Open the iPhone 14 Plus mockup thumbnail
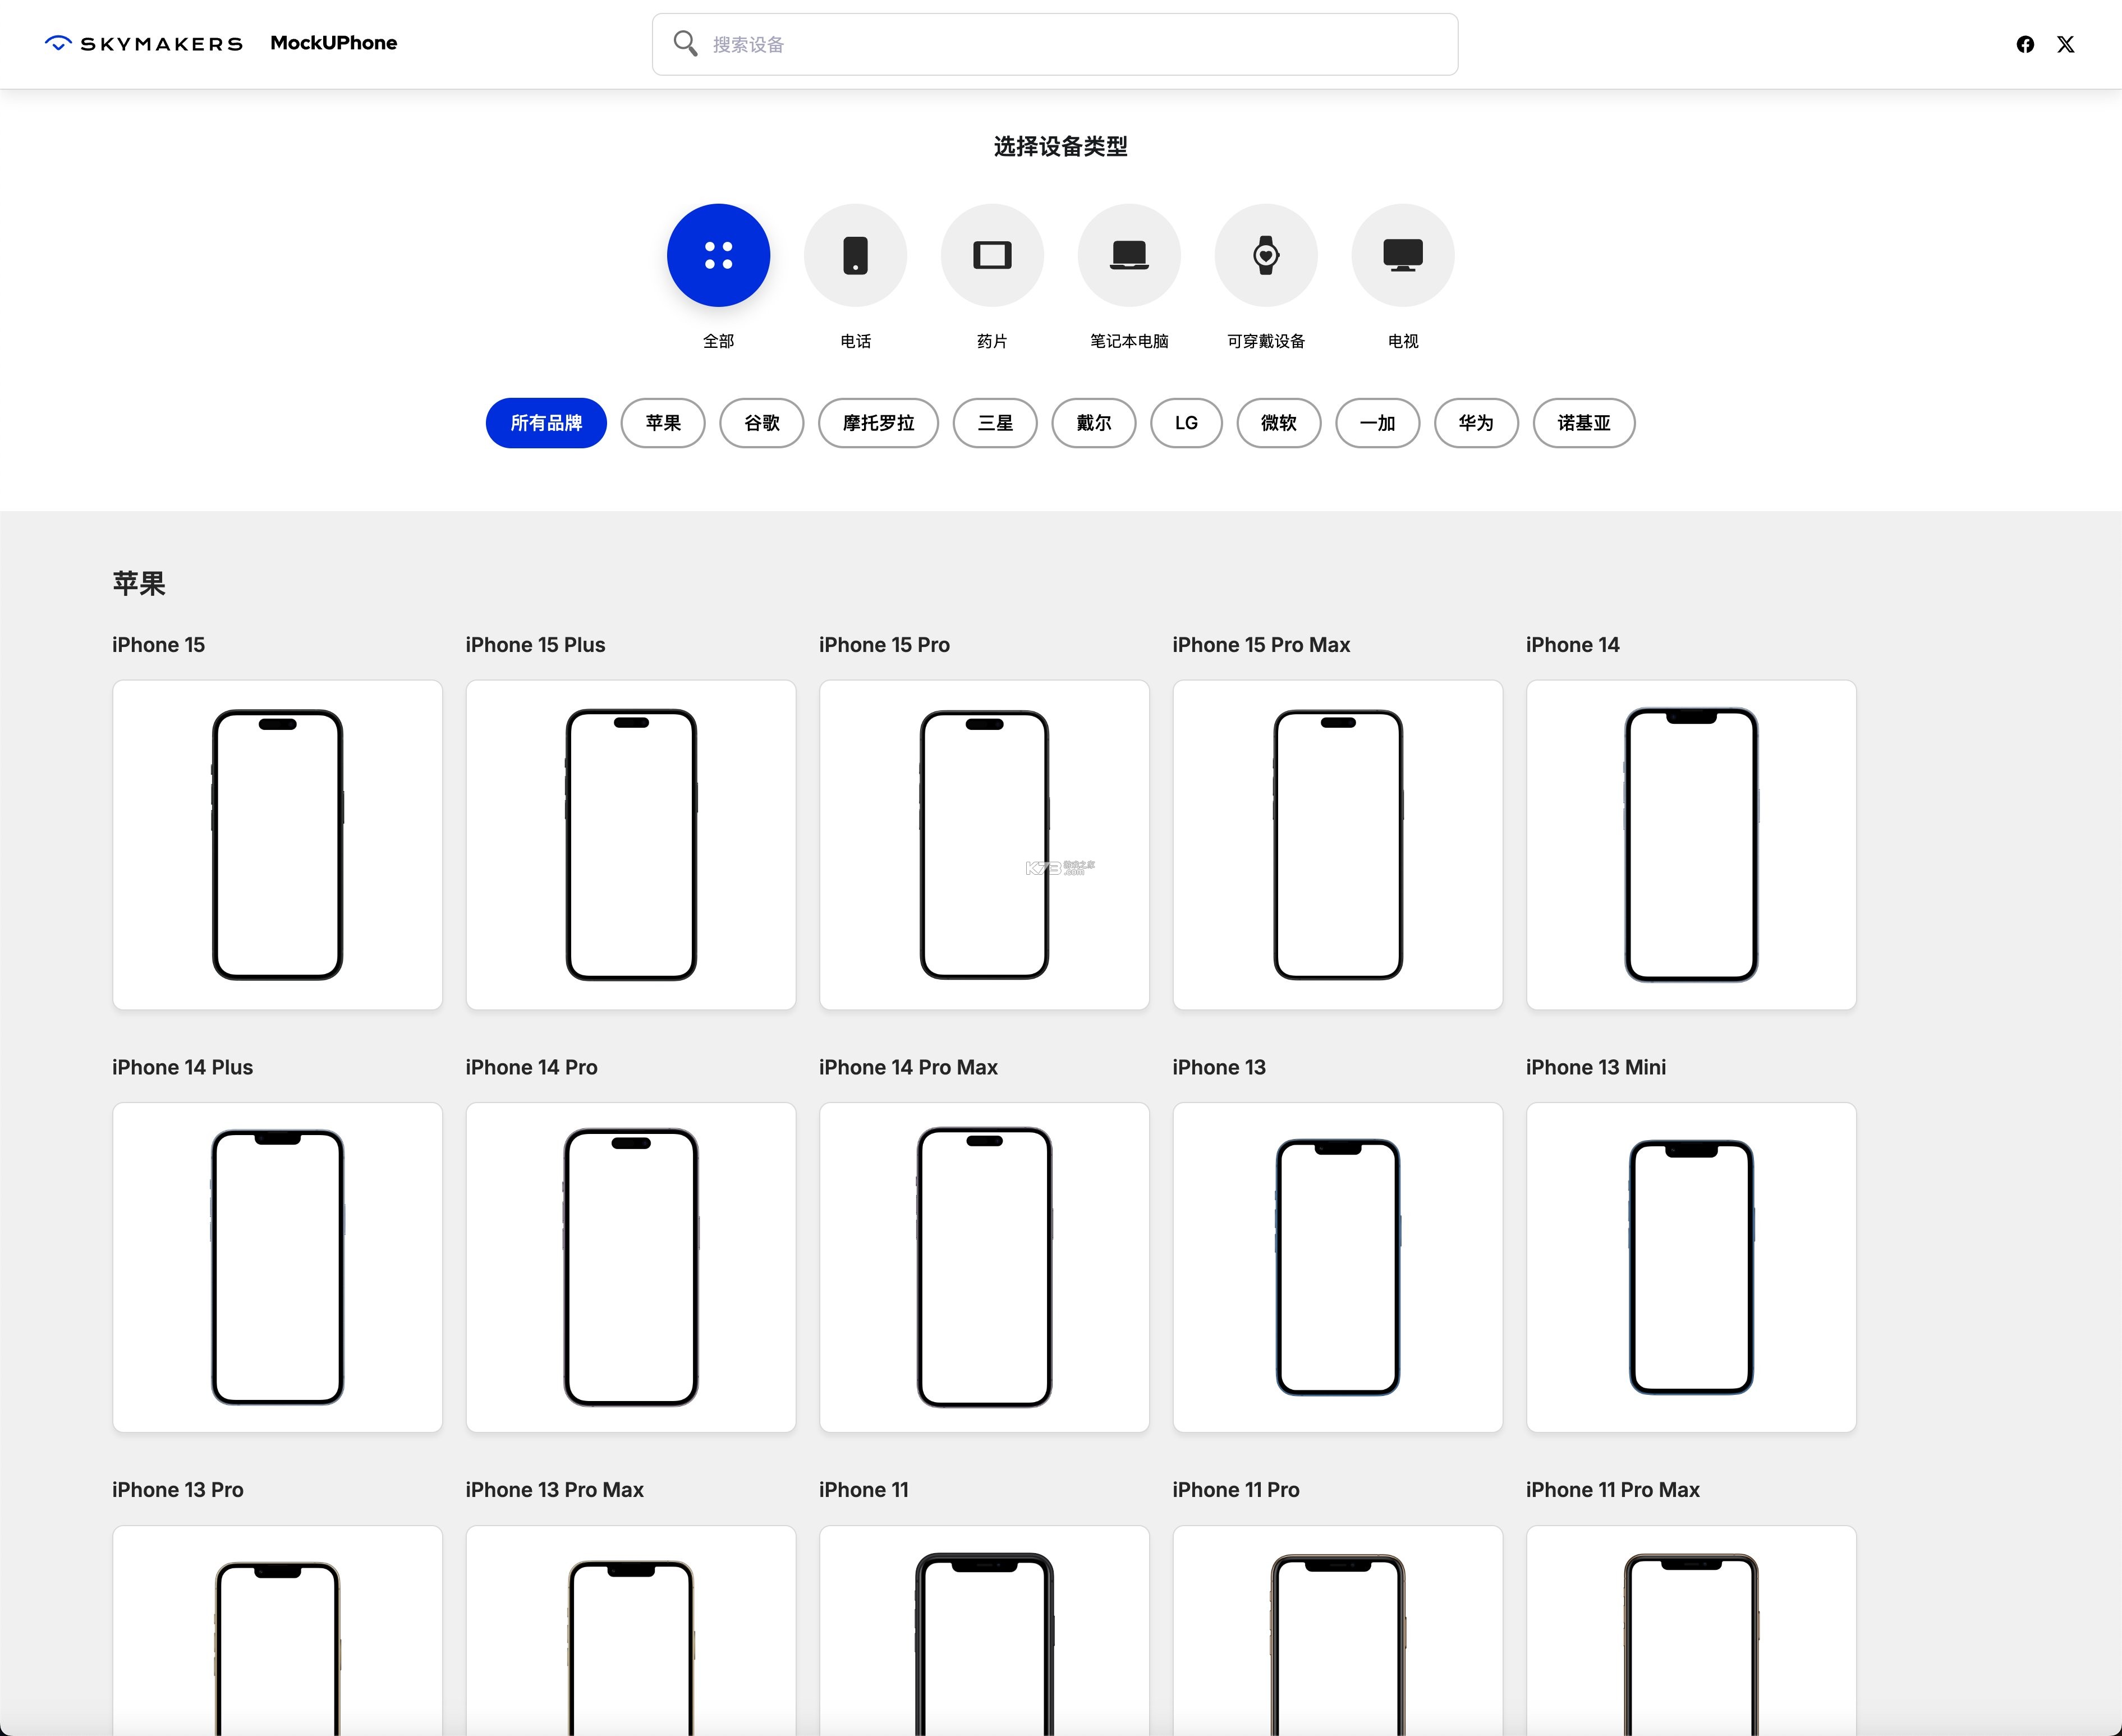Screen dimensions: 2122x1736 (277, 1267)
